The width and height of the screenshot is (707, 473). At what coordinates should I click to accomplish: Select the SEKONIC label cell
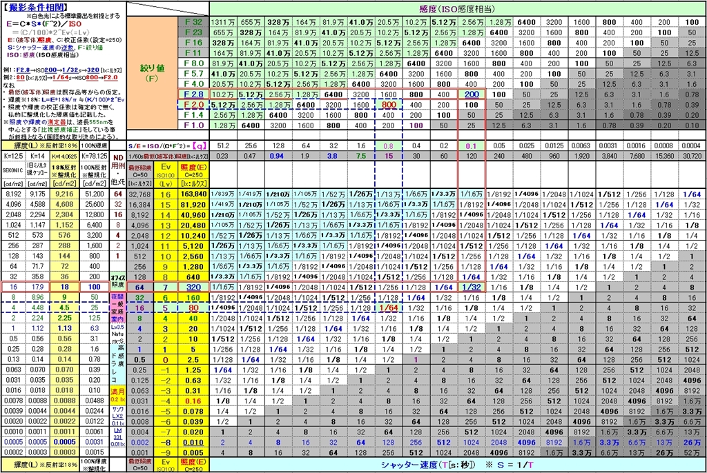[x=13, y=171]
